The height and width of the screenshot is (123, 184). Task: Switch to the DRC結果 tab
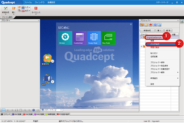[x=28, y=114]
